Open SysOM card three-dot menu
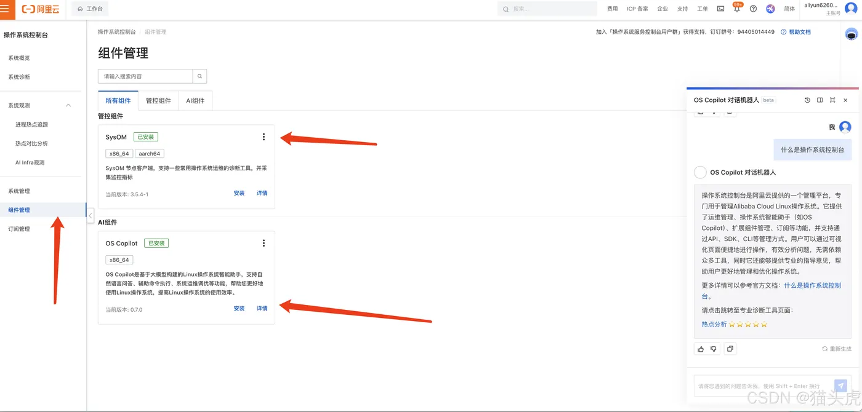Image resolution: width=862 pixels, height=412 pixels. (264, 137)
